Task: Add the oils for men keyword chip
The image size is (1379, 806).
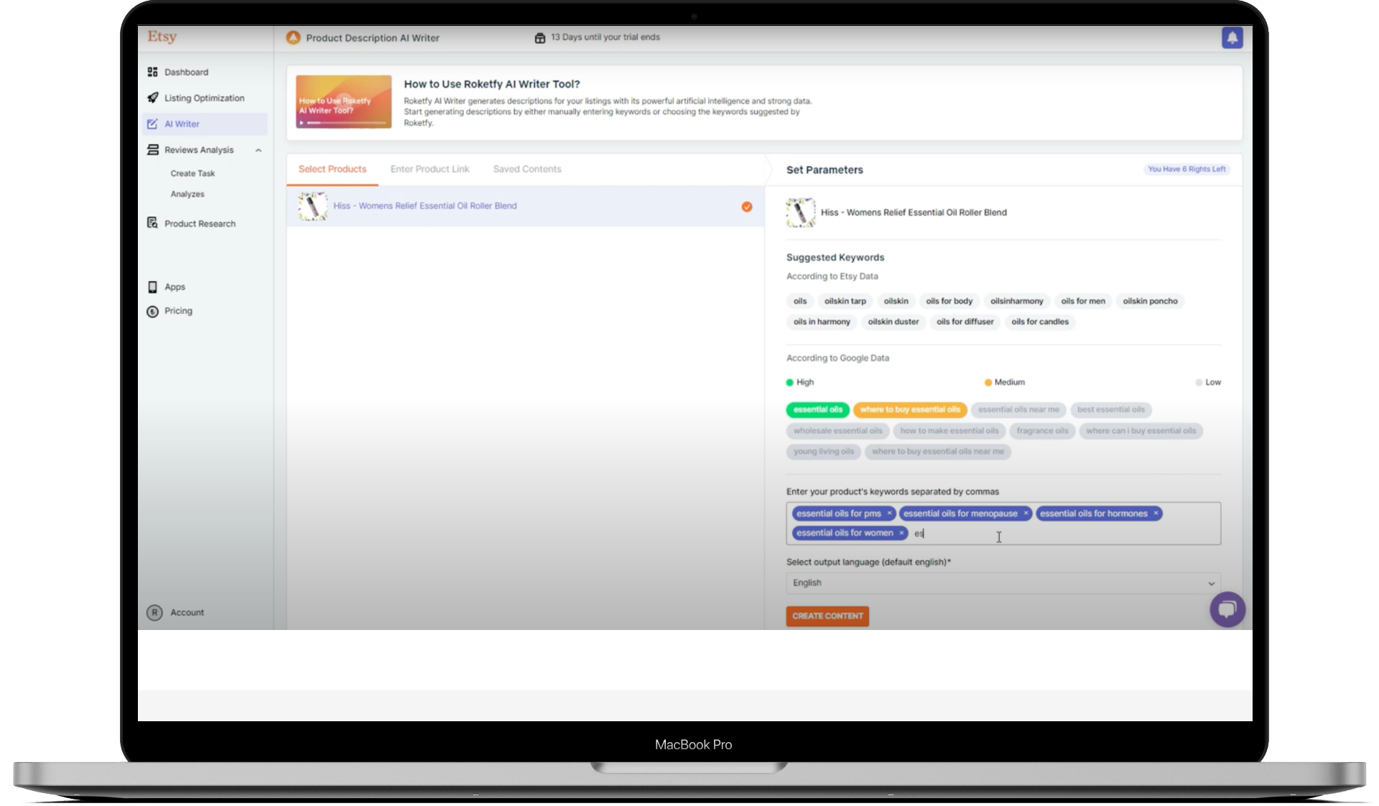Action: (x=1083, y=301)
